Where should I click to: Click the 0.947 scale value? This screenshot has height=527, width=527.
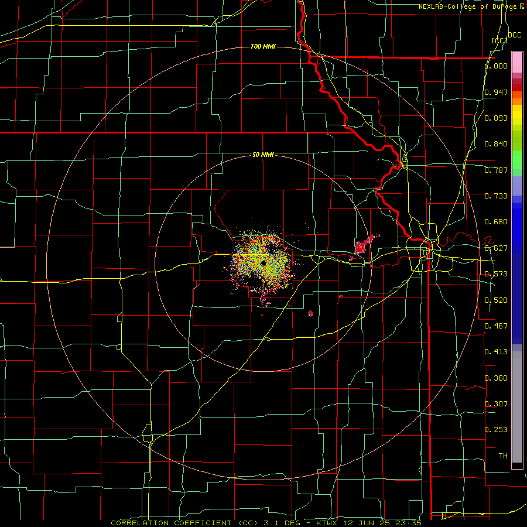(496, 92)
